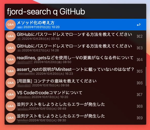This screenshot has width=150, height=130.
Task: Open the result 'メソッド化の考え方'
Action: (x=75, y=25)
